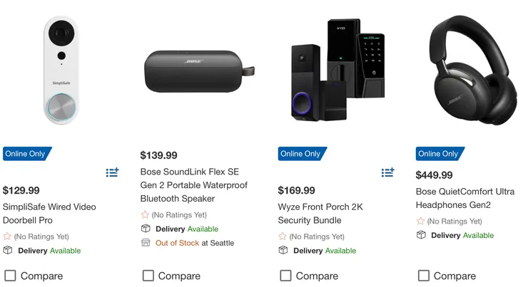Open Wyze Front Porch 2K Security Bundle link
Screen dimensions: 528x287
[x=320, y=214]
